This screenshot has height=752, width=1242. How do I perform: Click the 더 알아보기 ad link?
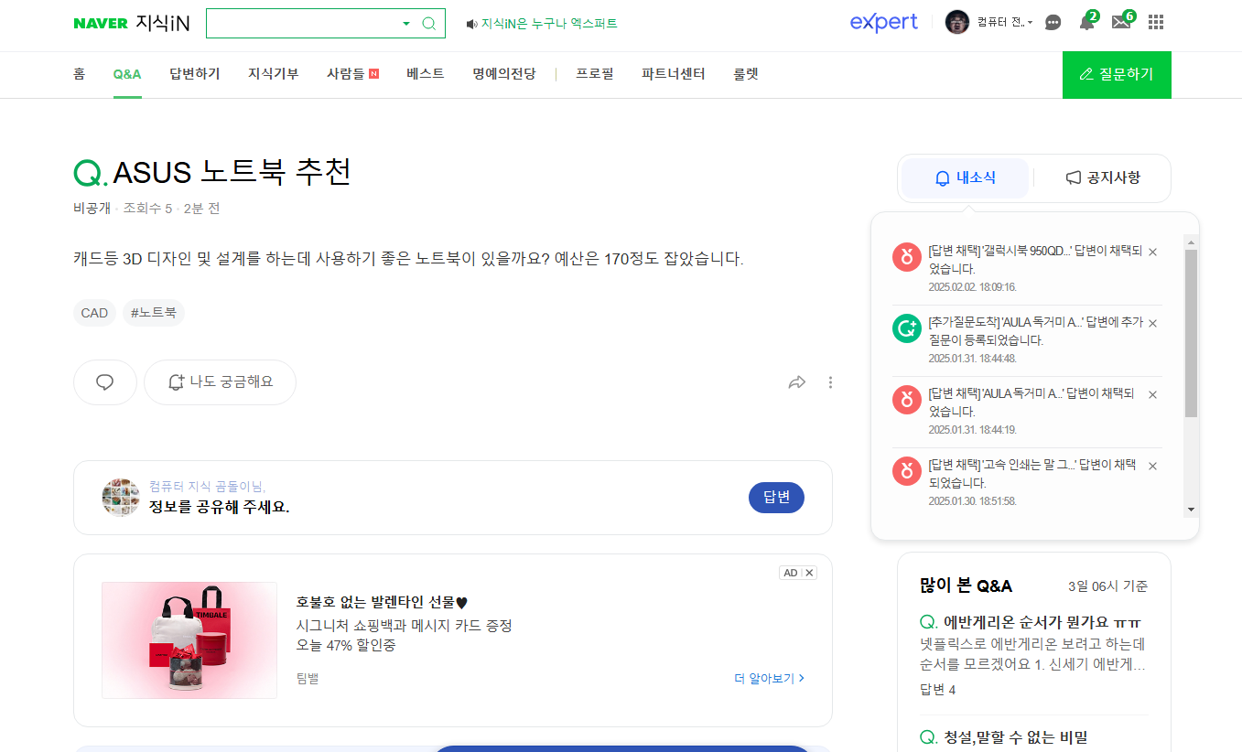(x=770, y=678)
